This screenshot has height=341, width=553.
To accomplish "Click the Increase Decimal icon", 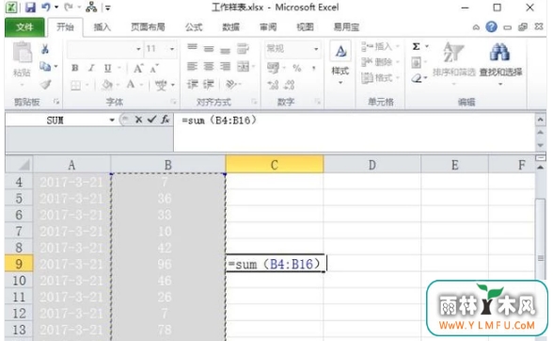I will coord(273,85).
